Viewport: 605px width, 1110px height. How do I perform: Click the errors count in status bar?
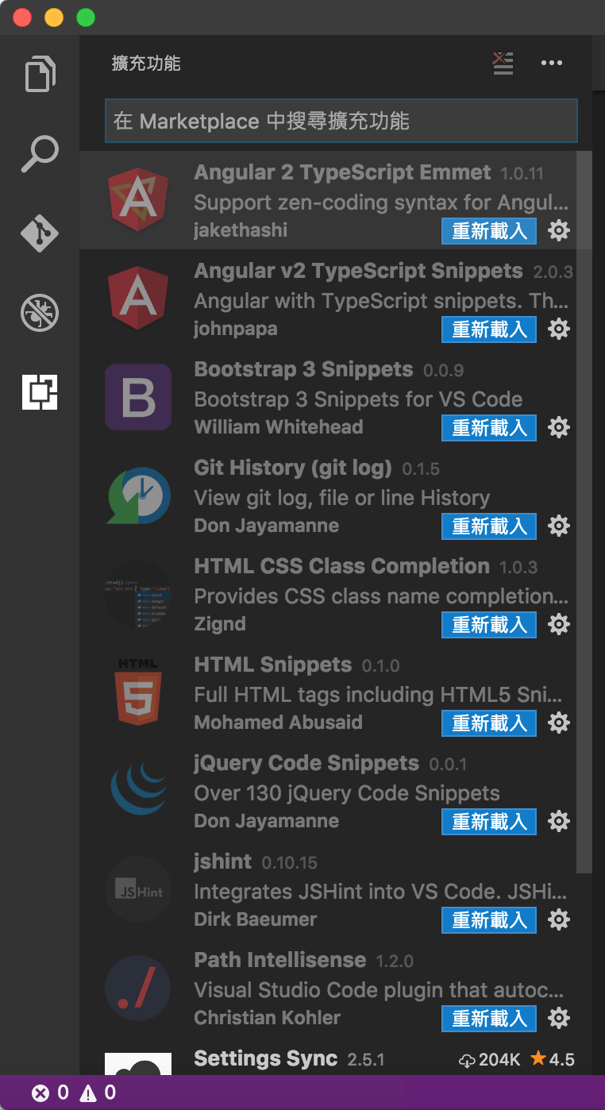[50, 1093]
